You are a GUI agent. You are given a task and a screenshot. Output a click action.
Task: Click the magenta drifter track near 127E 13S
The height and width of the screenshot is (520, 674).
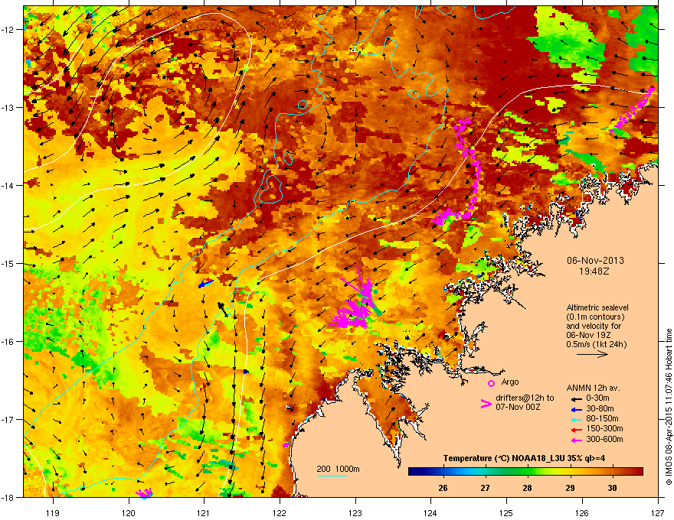point(632,110)
